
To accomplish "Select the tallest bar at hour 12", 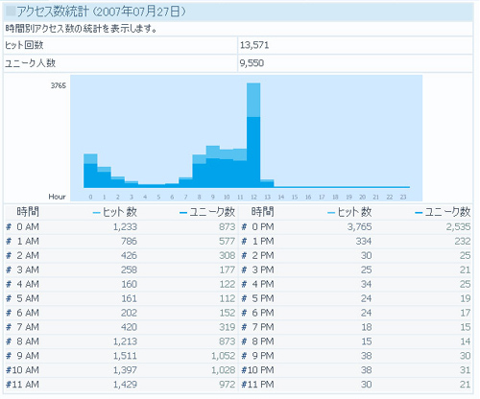I will click(253, 135).
